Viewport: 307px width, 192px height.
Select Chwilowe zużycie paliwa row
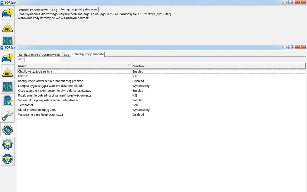pos(161,71)
